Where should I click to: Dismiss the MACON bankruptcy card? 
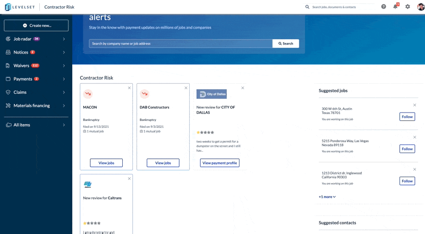tap(129, 88)
